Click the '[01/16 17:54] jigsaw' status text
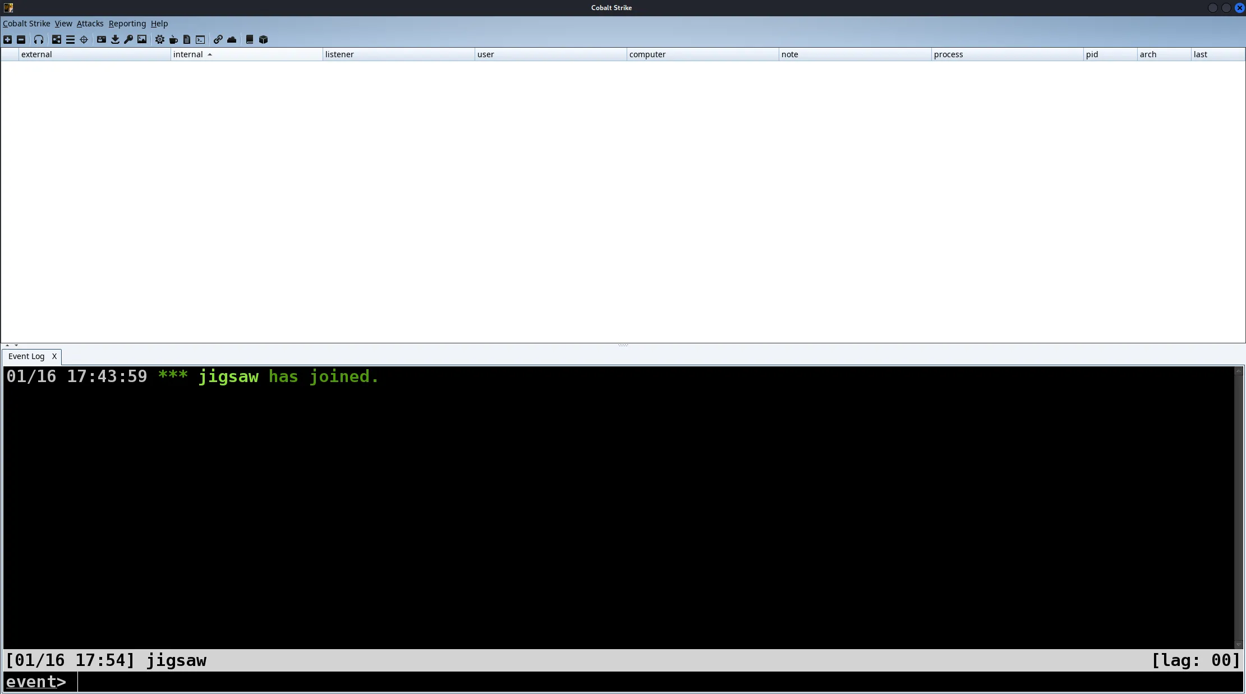The image size is (1246, 694). tap(106, 660)
